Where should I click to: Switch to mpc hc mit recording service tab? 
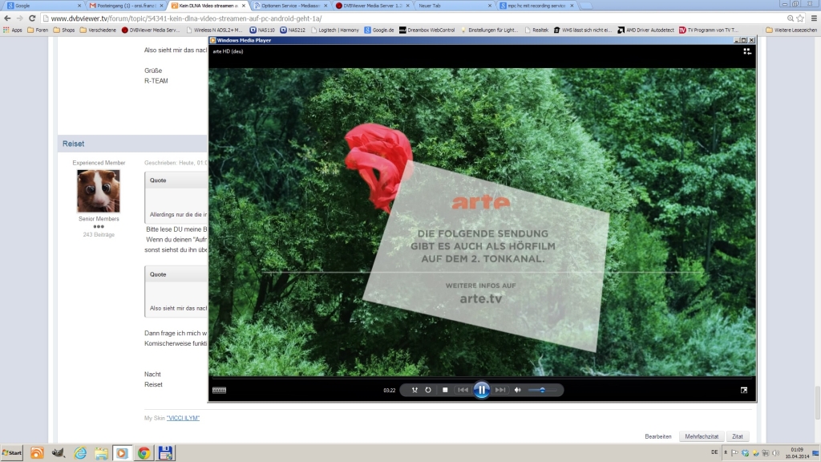tap(535, 6)
